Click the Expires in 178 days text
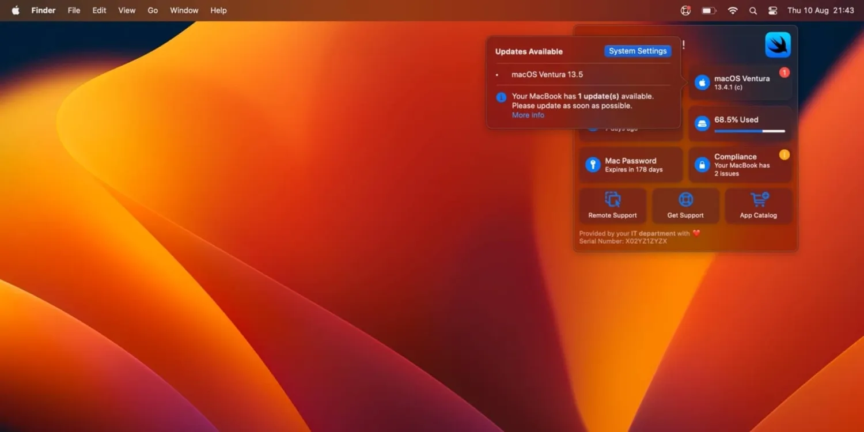Screen dimensions: 864x432 tap(634, 170)
